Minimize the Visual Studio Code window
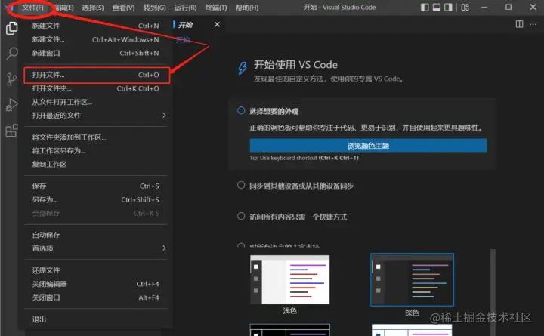Viewport: 544px width, 336px height. pos(484,8)
